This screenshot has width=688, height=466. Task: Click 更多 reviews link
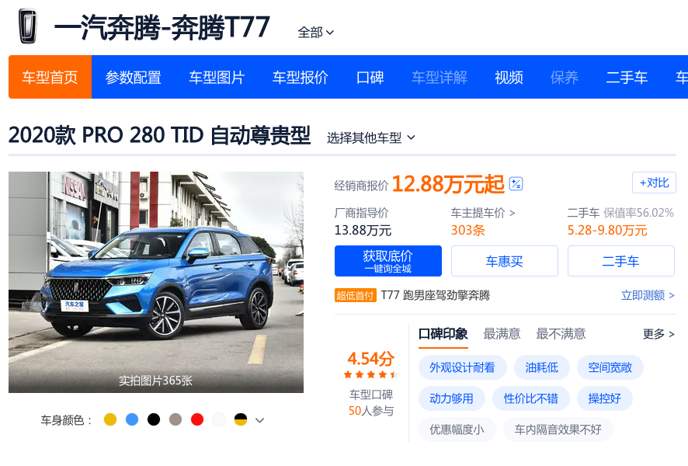[658, 334]
